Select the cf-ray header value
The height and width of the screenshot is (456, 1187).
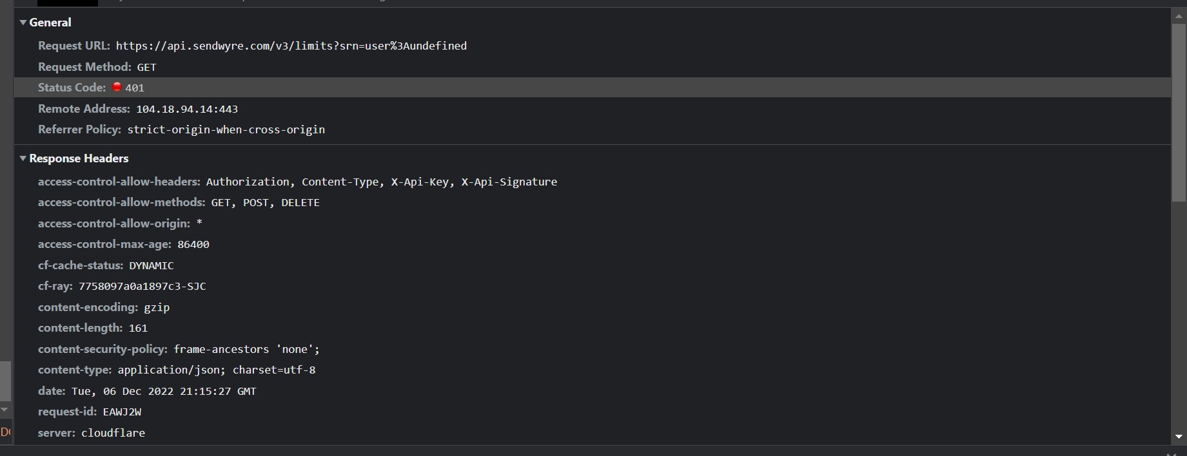tap(142, 286)
